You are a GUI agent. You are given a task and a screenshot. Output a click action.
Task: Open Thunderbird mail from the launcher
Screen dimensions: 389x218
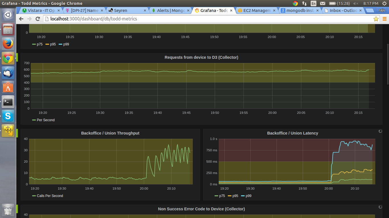point(8,73)
